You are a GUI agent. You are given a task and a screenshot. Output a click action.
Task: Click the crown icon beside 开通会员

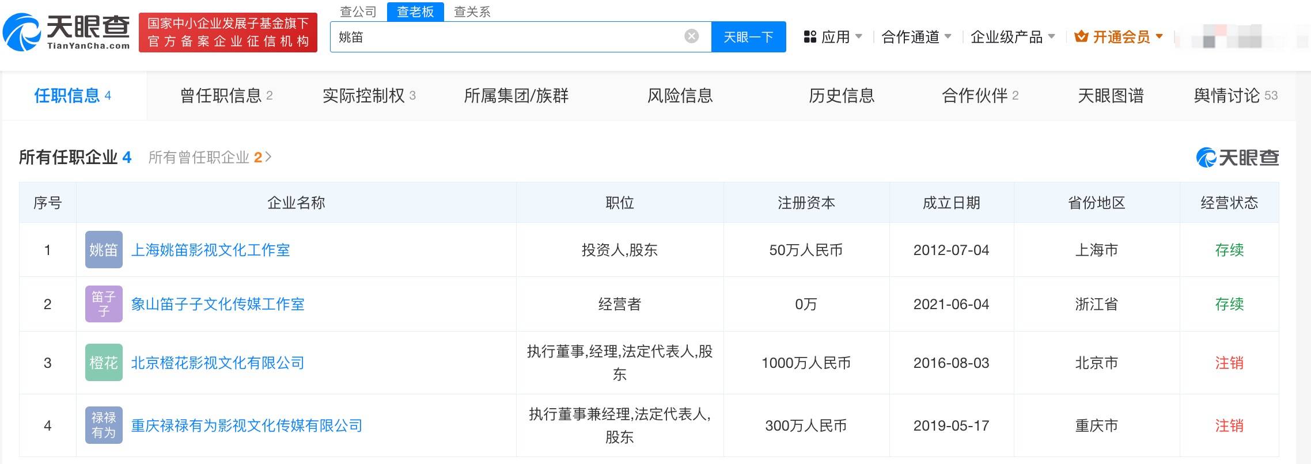click(1081, 37)
